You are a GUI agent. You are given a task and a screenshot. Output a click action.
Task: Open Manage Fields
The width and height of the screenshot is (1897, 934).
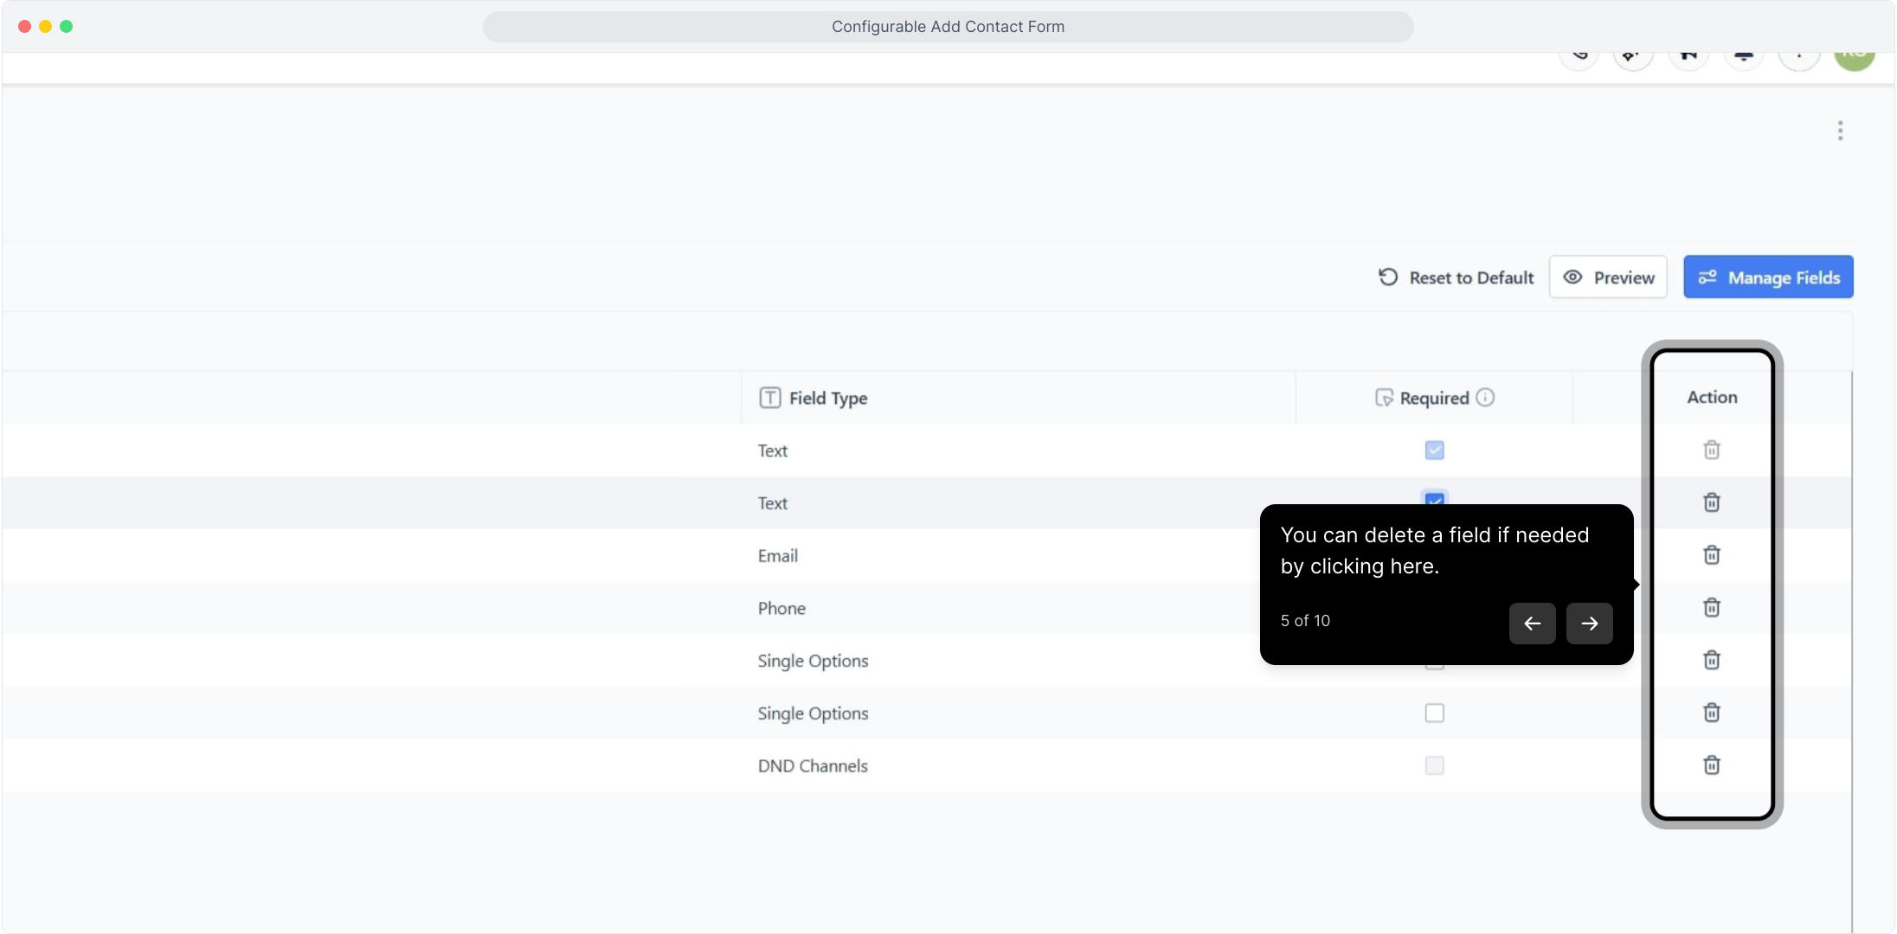click(1768, 278)
